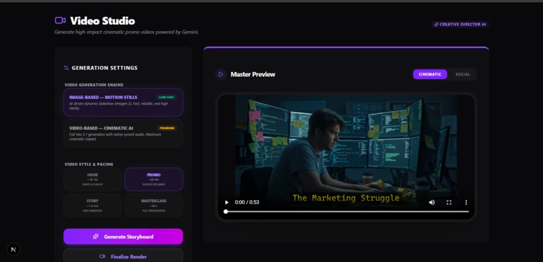The width and height of the screenshot is (543, 262).
Task: Click the play circle icon beside Master Preview
Action: tap(220, 74)
